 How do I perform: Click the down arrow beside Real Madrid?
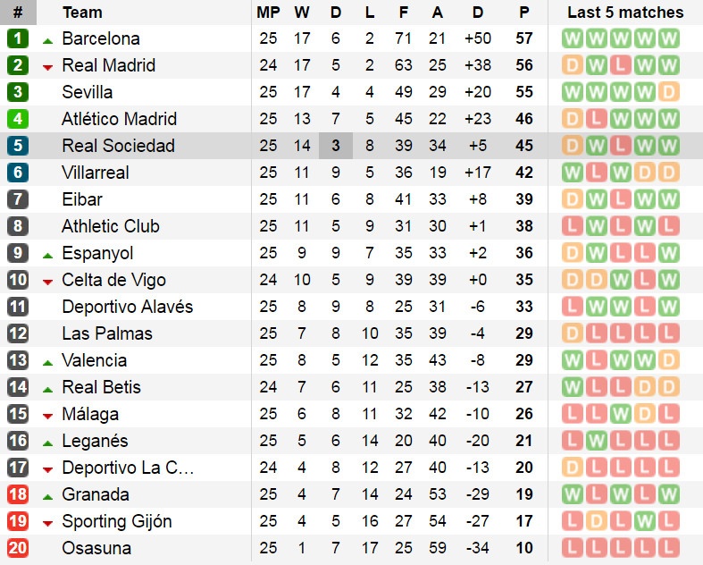[47, 67]
